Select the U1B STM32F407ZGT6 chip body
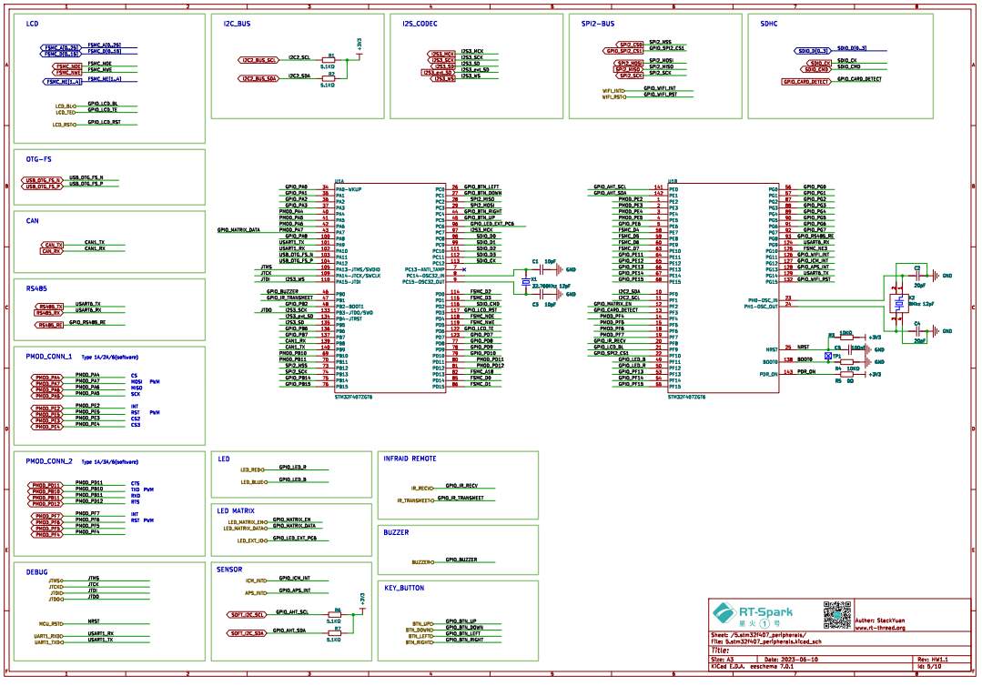 (724, 287)
